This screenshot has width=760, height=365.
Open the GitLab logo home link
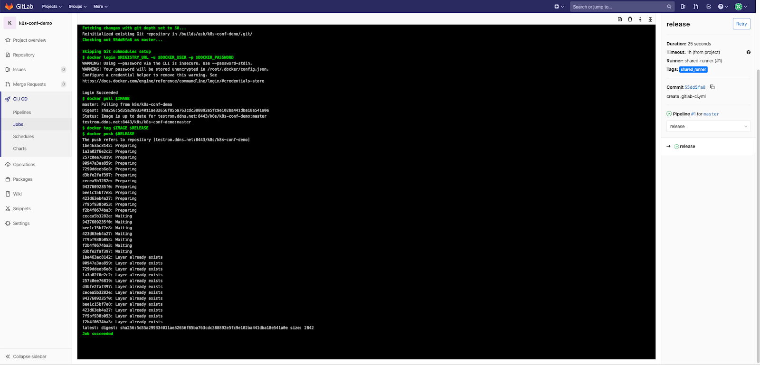(x=19, y=7)
